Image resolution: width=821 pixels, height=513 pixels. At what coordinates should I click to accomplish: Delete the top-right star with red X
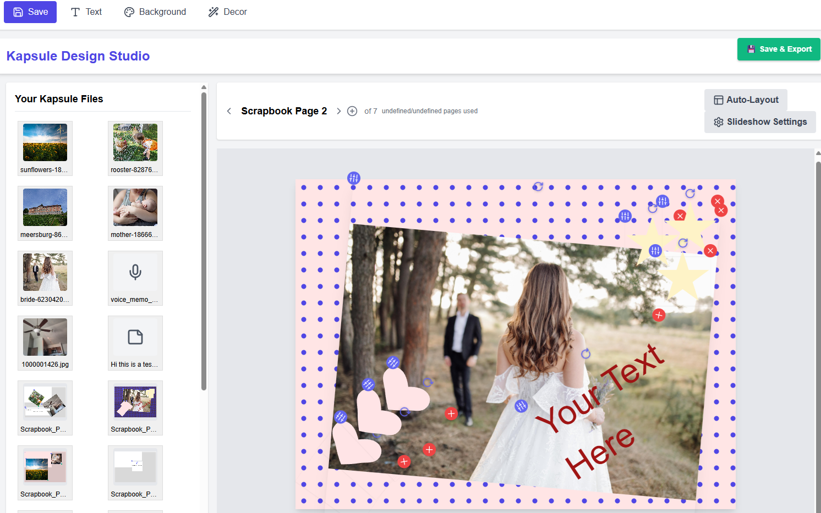click(717, 201)
